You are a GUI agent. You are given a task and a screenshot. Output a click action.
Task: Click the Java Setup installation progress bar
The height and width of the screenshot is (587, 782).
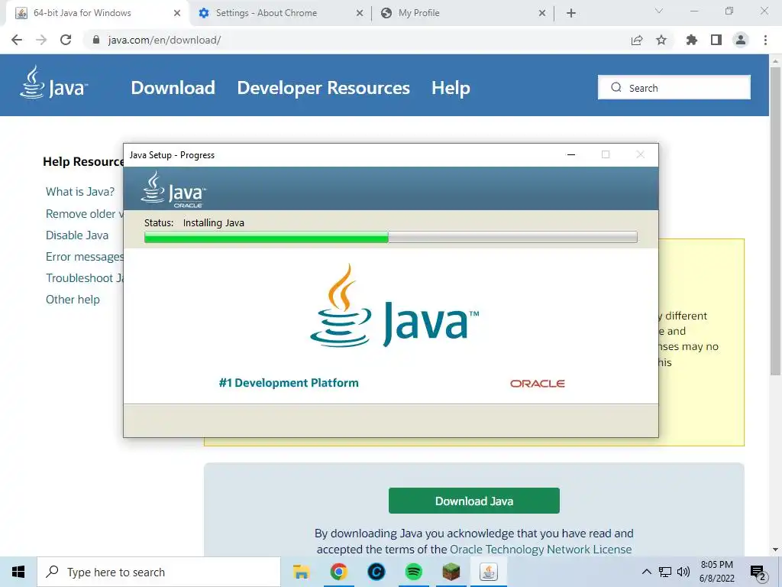(390, 237)
